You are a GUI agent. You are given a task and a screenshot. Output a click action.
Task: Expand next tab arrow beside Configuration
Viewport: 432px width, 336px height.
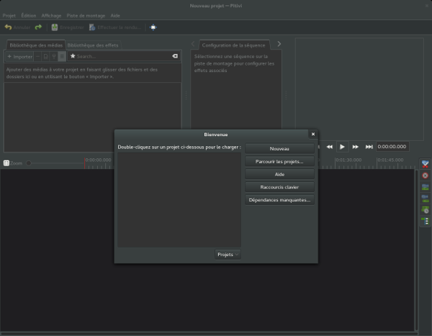(x=279, y=45)
